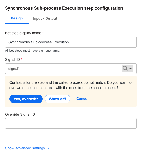The height and width of the screenshot is (156, 141).
Task: Click the unique name helper text
Action: pos(33,51)
